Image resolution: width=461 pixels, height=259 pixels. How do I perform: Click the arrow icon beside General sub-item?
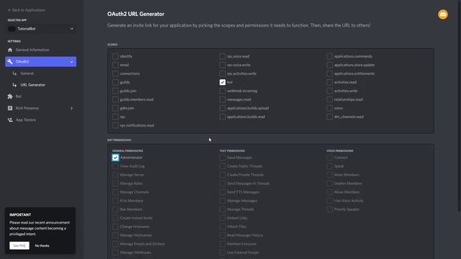[x=14, y=73]
